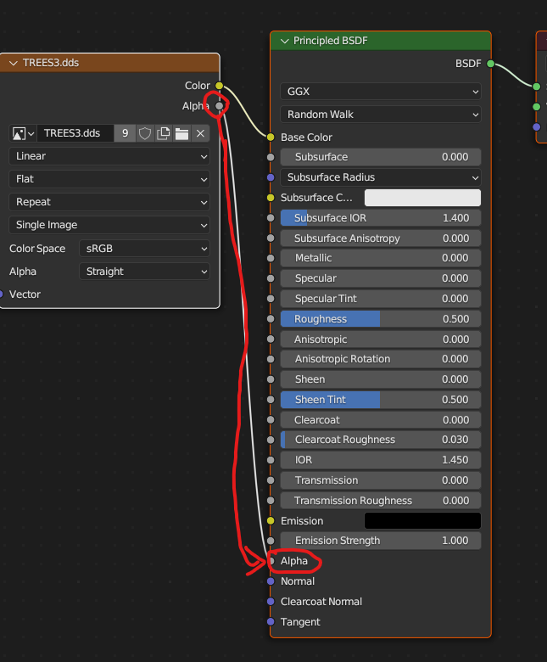Click the new image duplicate icon
Viewport: 547px width, 662px height.
click(163, 133)
